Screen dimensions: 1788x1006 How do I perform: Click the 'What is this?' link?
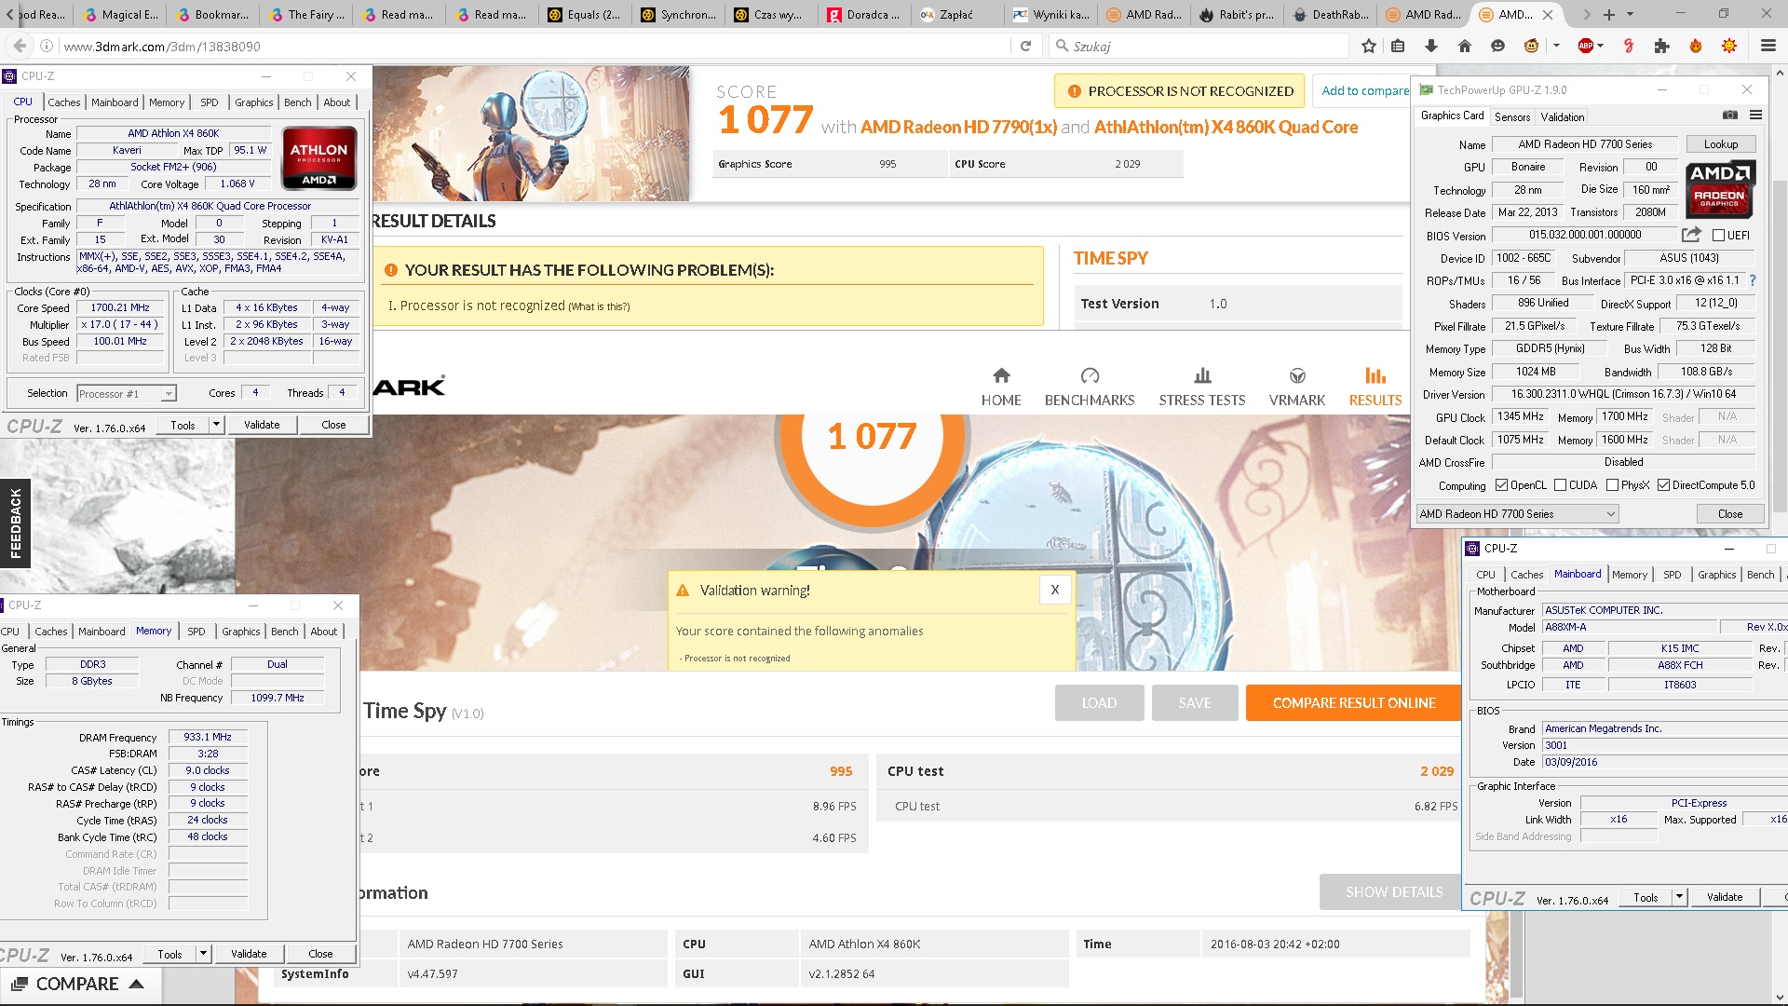[599, 306]
